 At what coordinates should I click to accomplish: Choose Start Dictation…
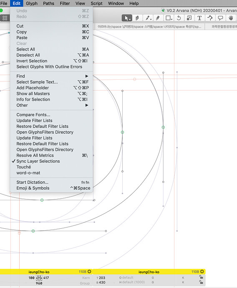(51, 182)
